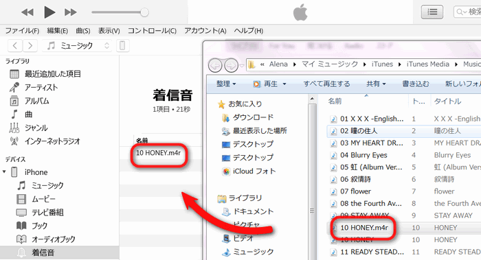The width and height of the screenshot is (481, 260).
Task: Open Explorer recent locations dropdown arrow
Action: [x=242, y=65]
